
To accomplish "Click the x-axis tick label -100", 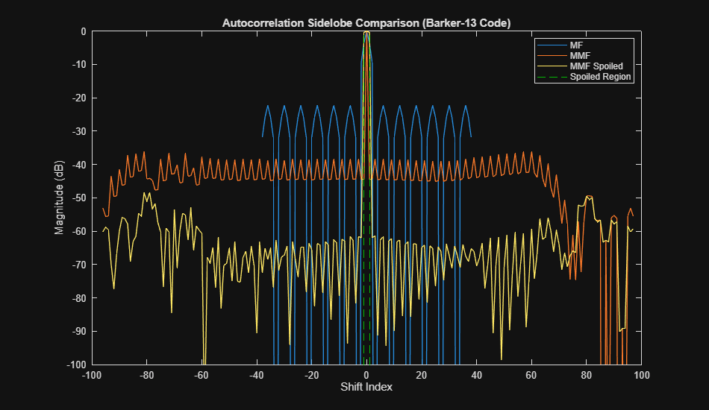I will click(x=91, y=375).
